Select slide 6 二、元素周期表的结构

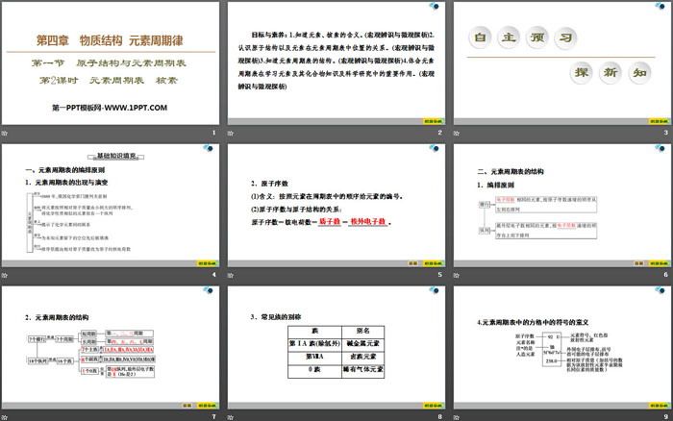point(562,205)
